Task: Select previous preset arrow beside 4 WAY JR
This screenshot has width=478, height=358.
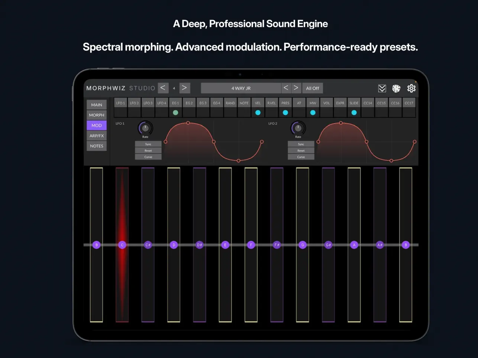Action: tap(286, 88)
